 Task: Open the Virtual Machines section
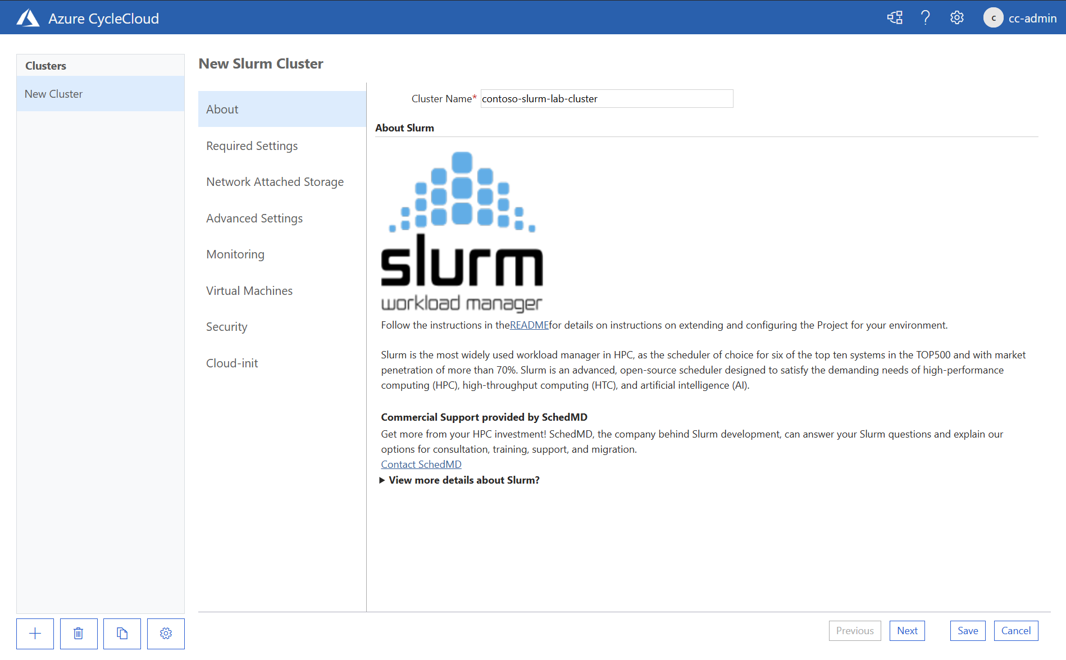click(282, 290)
